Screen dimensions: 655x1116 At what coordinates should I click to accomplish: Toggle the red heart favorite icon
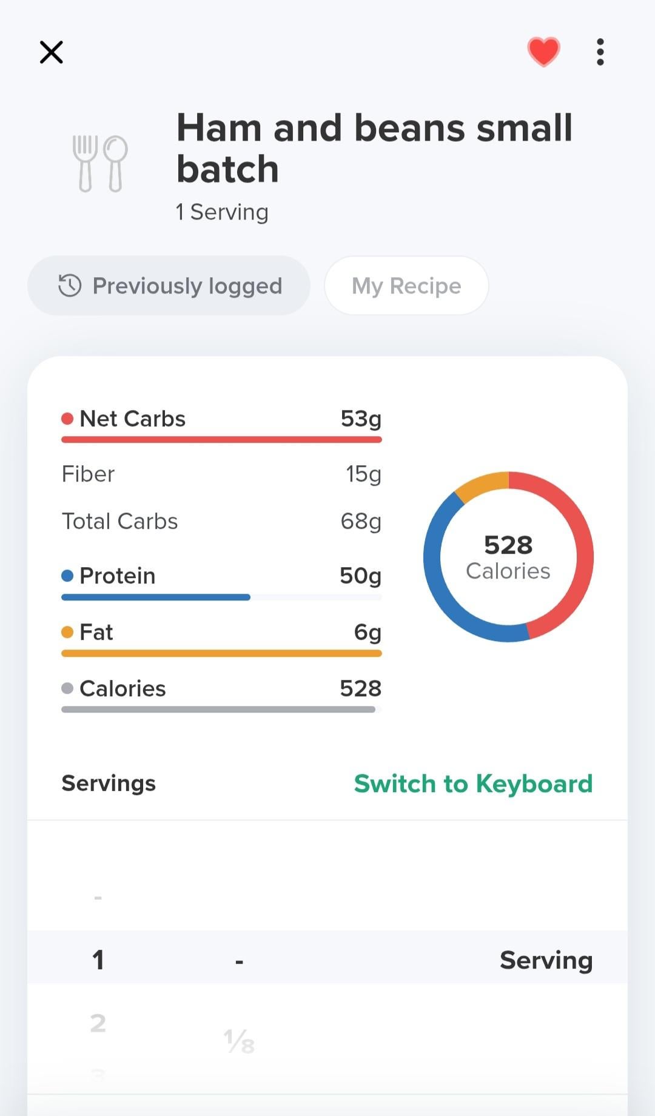543,52
